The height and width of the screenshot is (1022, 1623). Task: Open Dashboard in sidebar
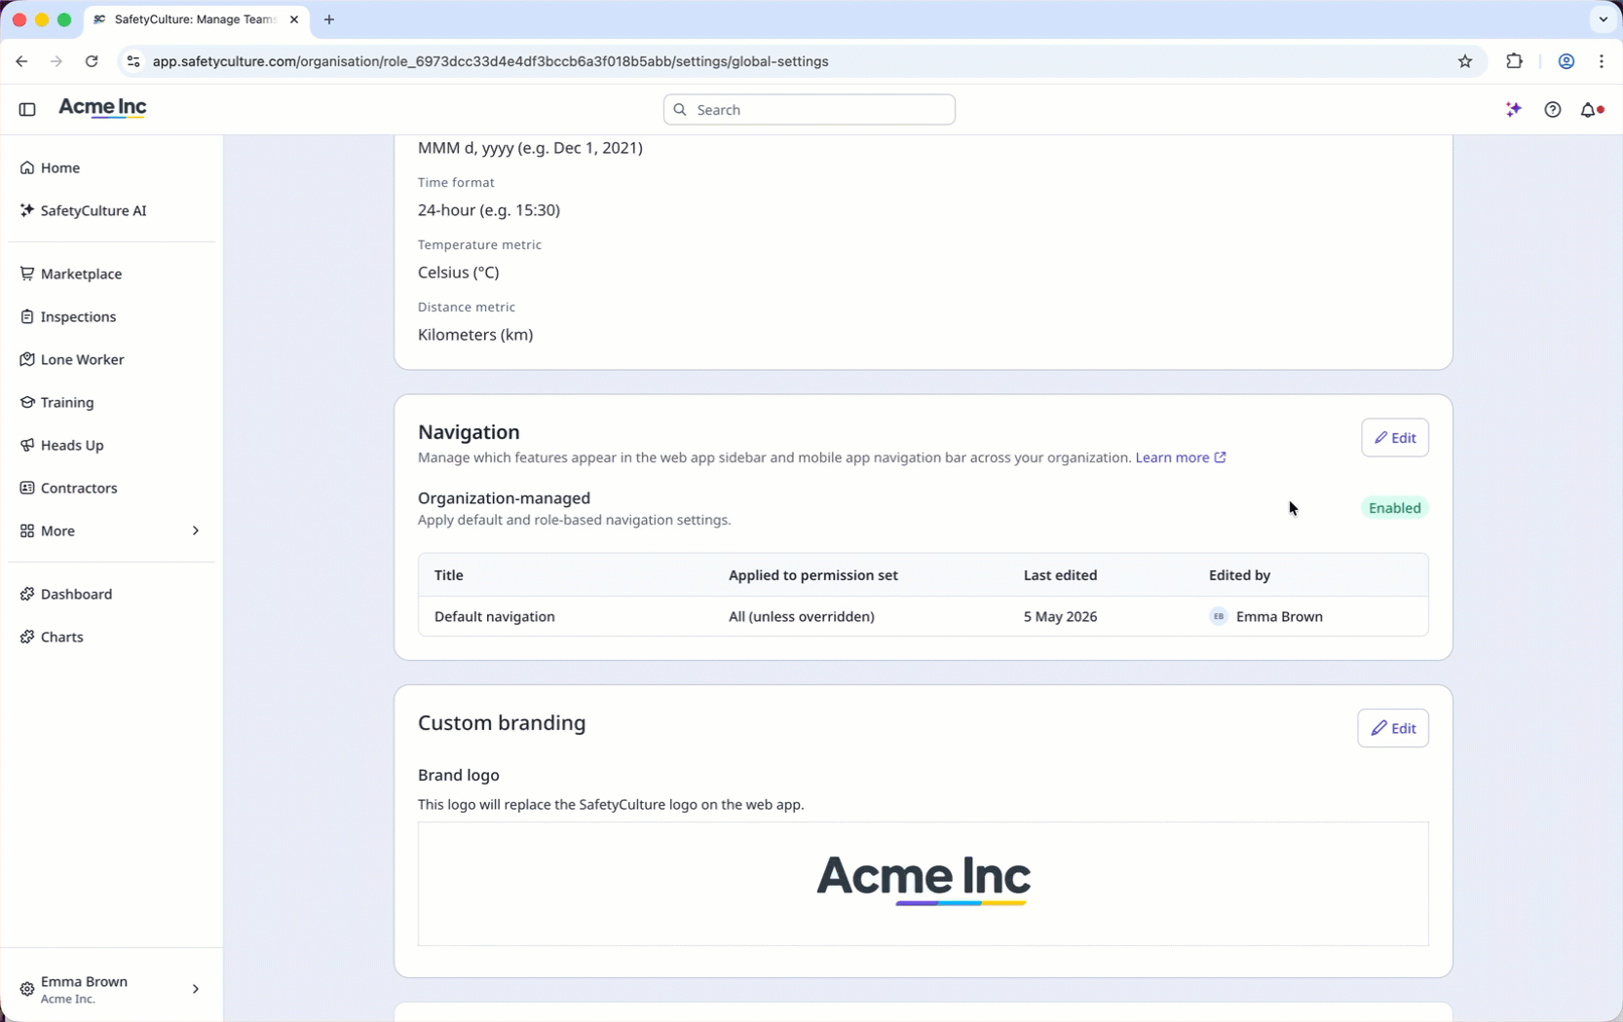click(111, 594)
